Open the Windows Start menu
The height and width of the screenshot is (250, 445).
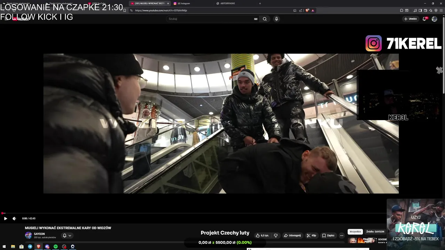coord(5,247)
